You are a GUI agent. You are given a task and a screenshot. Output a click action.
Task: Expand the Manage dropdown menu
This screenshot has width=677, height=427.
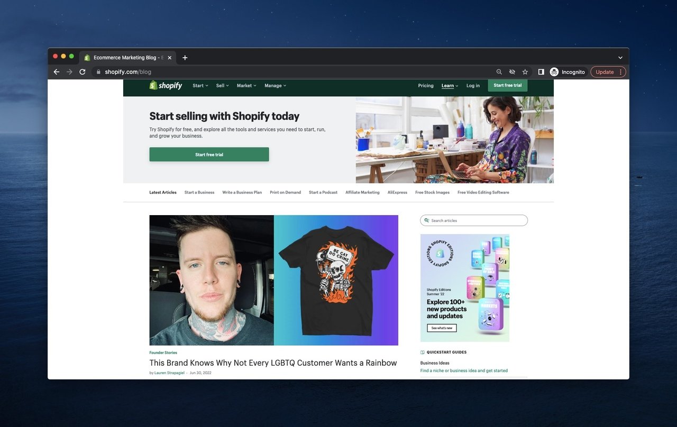coord(276,86)
